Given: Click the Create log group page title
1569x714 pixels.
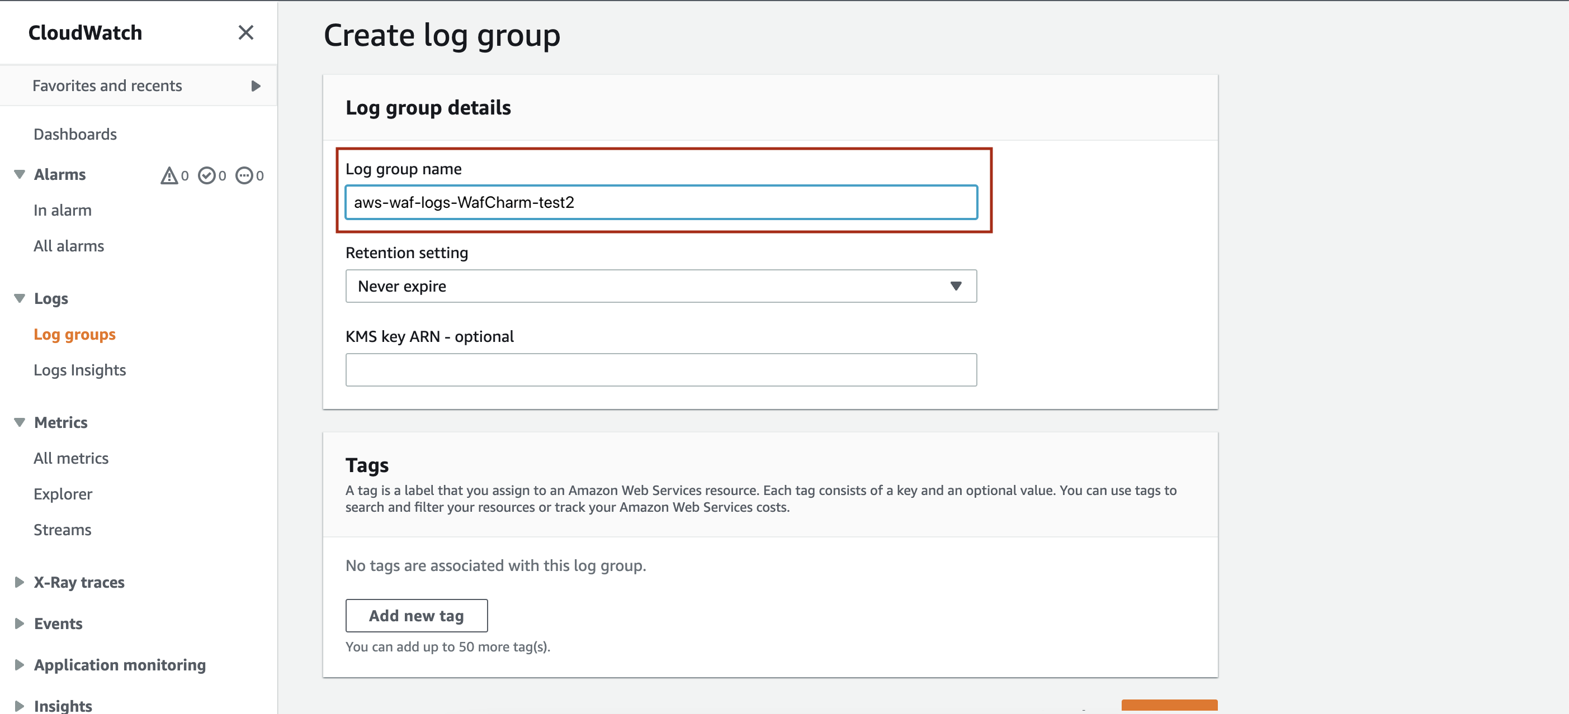Looking at the screenshot, I should click(442, 35).
